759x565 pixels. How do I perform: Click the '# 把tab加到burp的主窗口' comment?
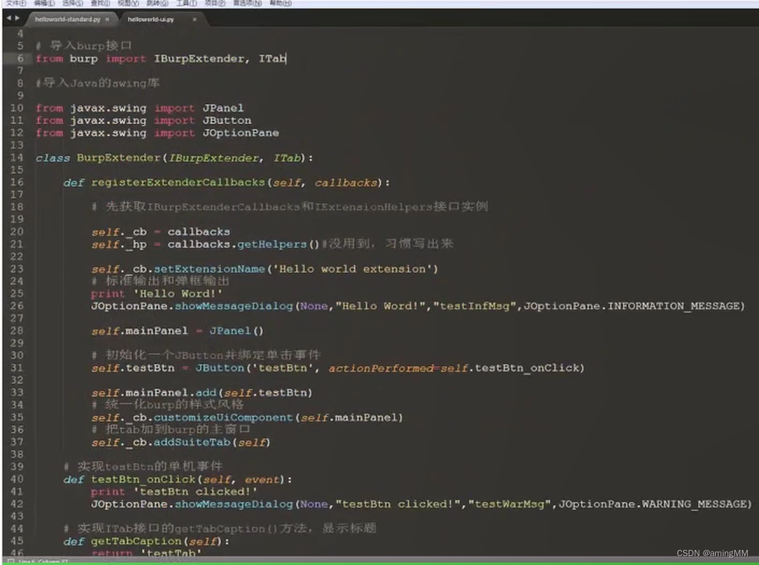pos(170,430)
